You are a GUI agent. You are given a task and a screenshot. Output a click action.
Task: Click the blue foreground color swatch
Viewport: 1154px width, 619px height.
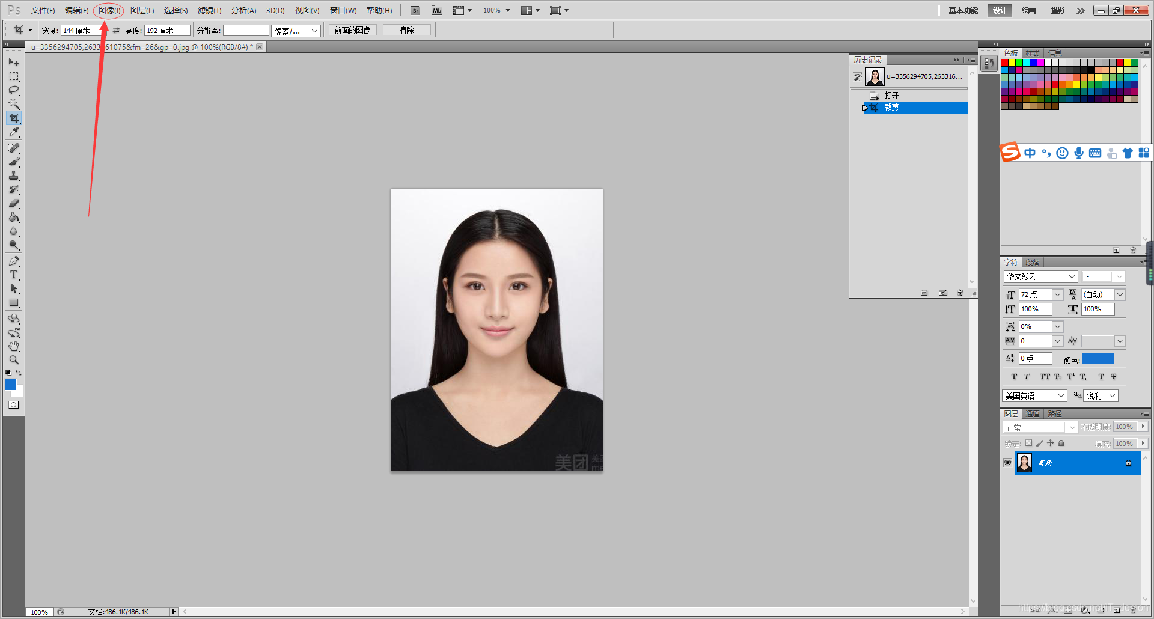pos(10,384)
